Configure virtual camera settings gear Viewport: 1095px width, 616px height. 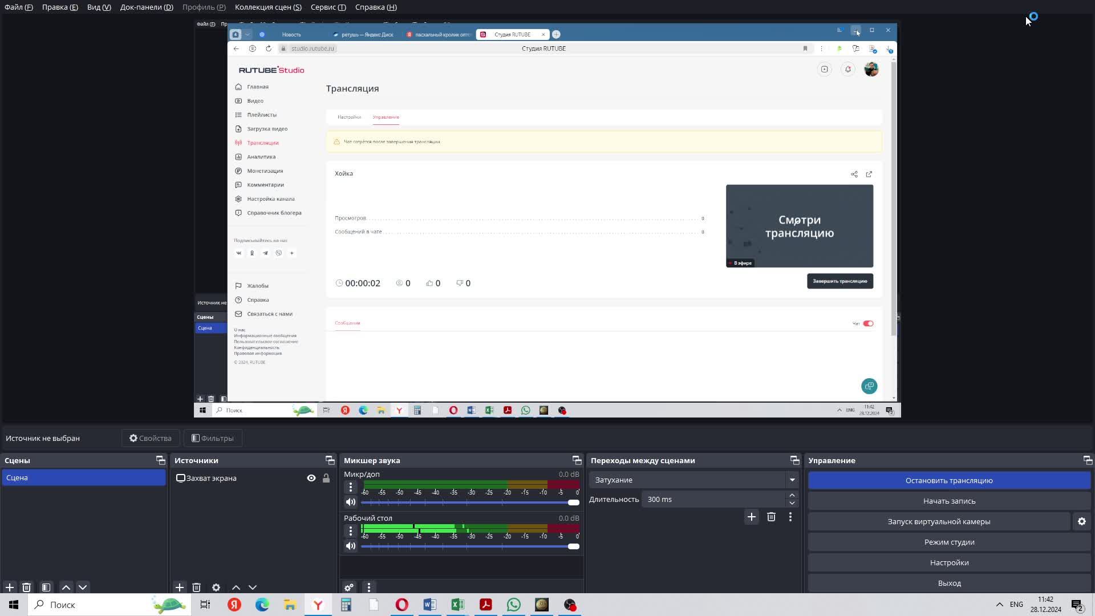(x=1082, y=522)
